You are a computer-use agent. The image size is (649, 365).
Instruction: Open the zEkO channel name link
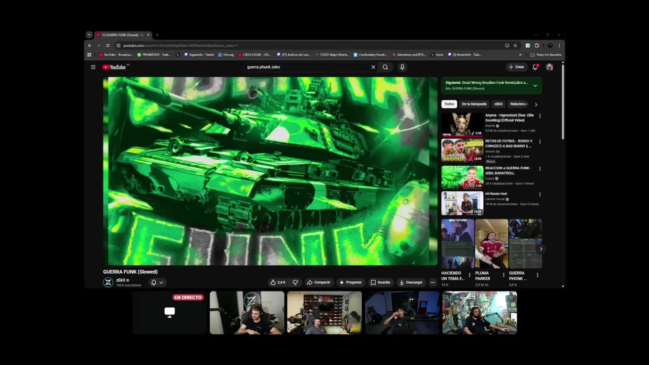121,280
